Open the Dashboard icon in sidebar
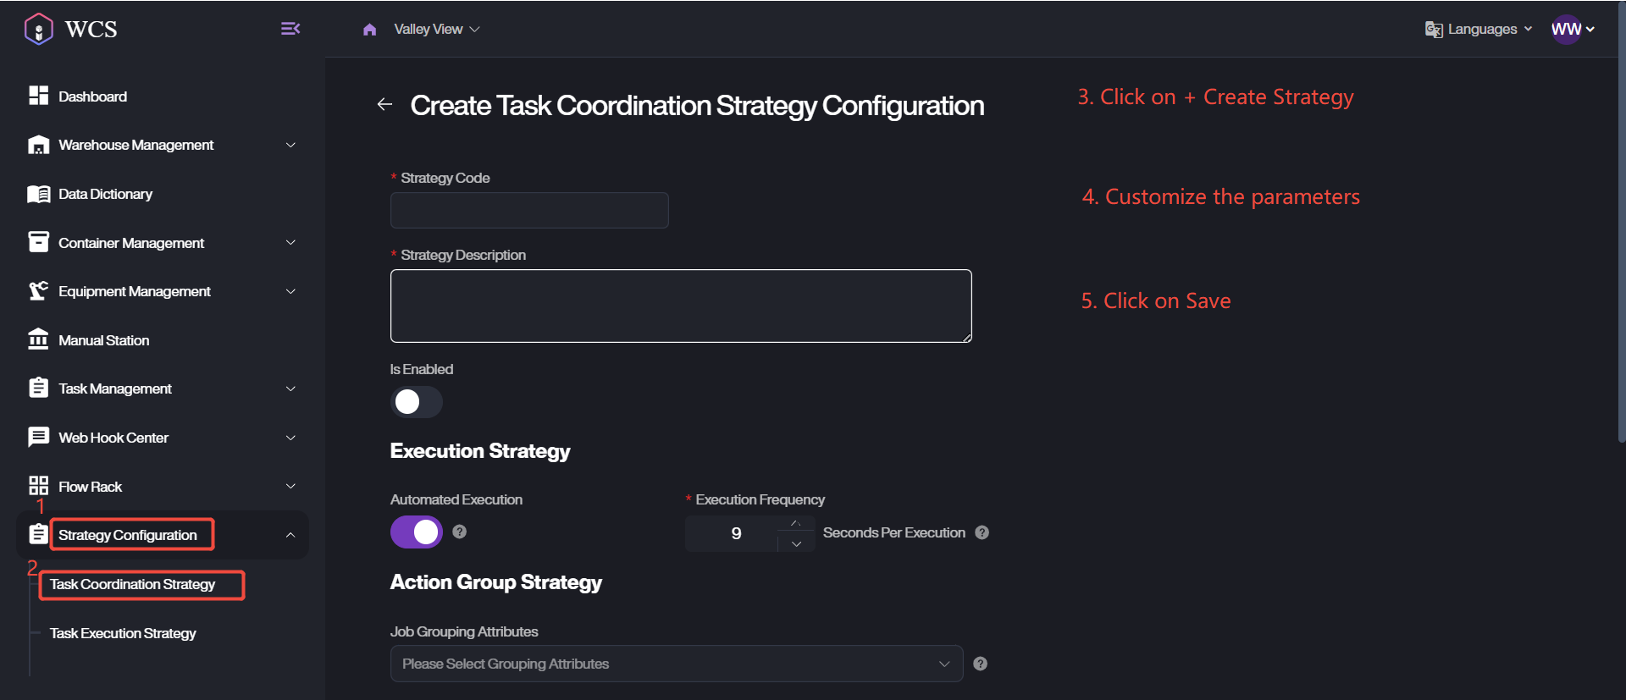 click(x=38, y=96)
